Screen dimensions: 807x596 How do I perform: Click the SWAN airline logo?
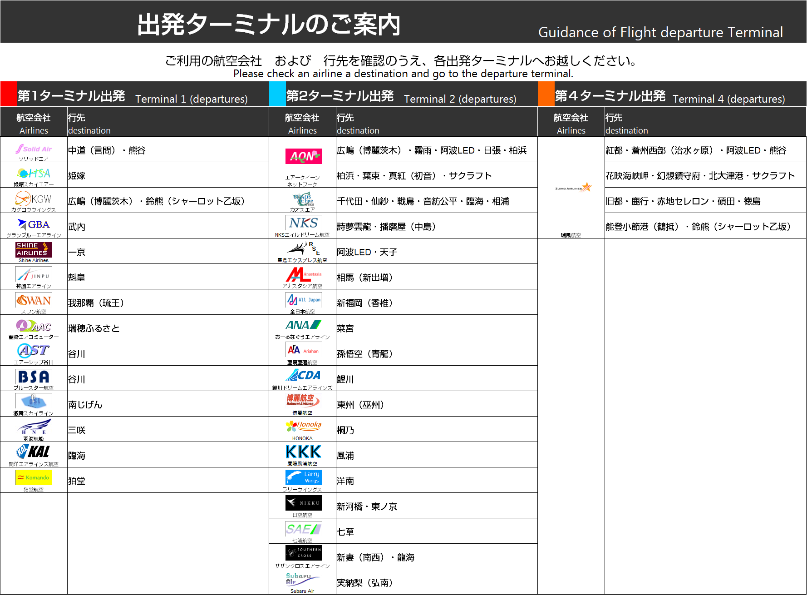(34, 300)
